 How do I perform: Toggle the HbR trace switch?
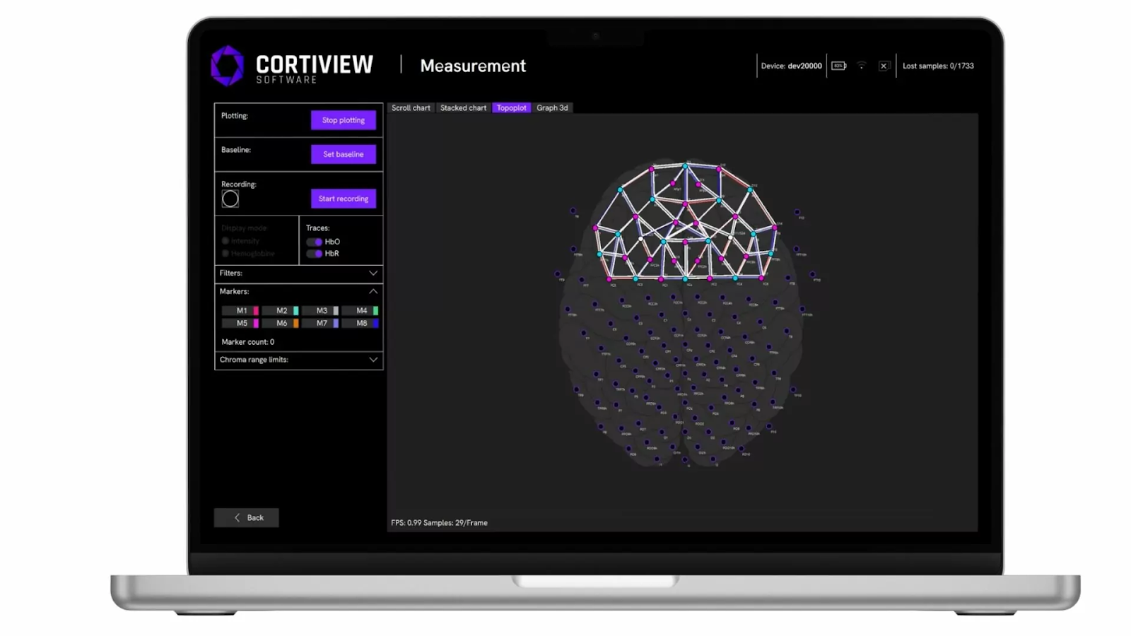[x=315, y=253]
